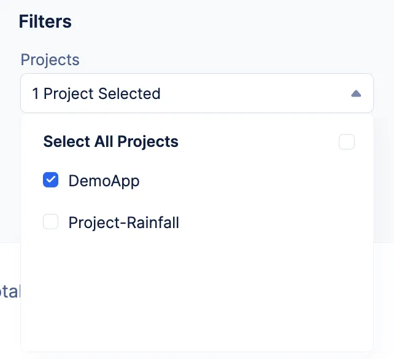Tick the Select All Projects checkbox
394x359 pixels.
coord(347,142)
